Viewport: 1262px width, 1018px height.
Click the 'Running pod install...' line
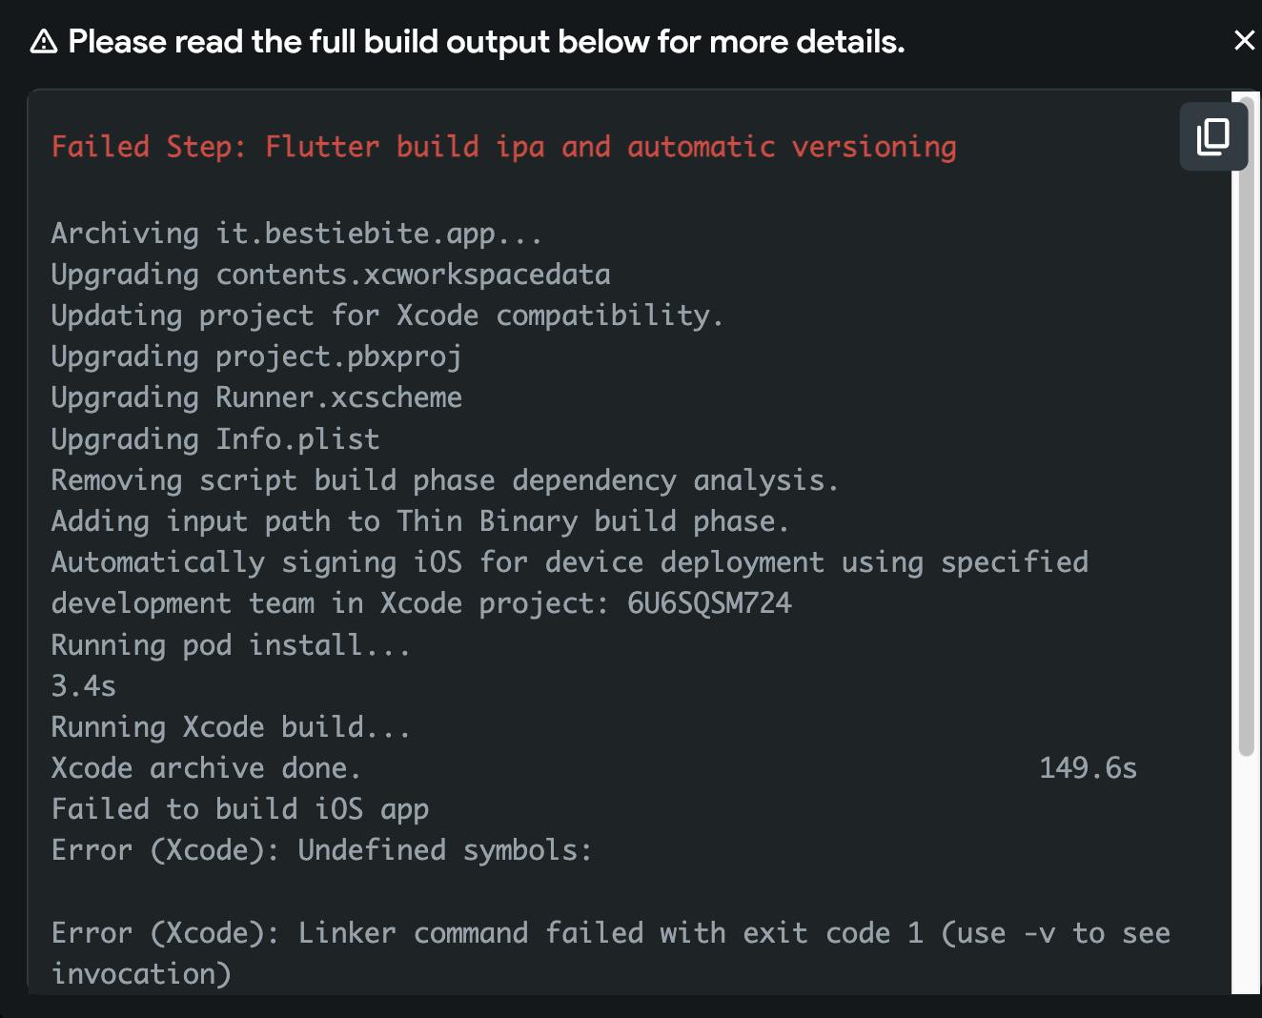pos(231,645)
